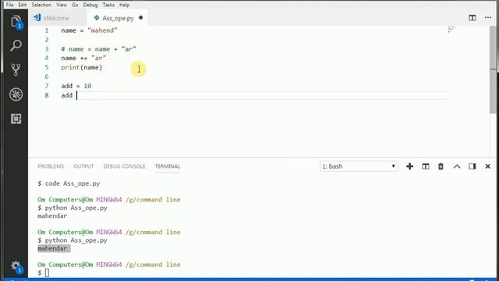The image size is (499, 281).
Task: Click the commented line # name = name + "ar"
Action: click(99, 49)
